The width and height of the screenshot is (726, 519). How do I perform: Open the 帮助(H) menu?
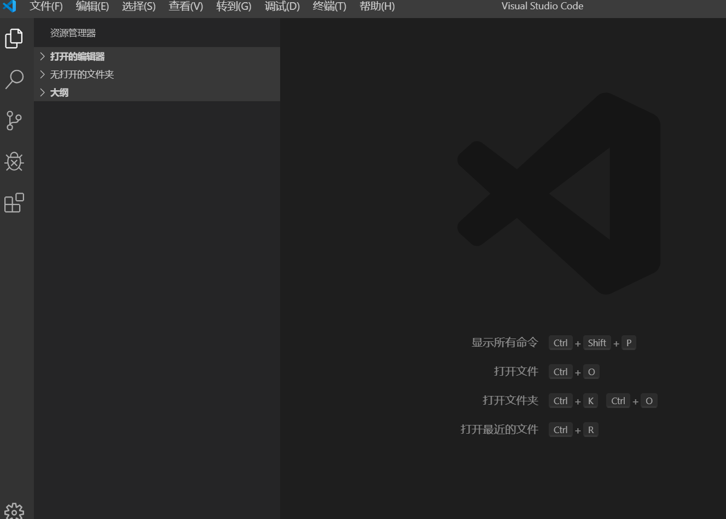(377, 7)
